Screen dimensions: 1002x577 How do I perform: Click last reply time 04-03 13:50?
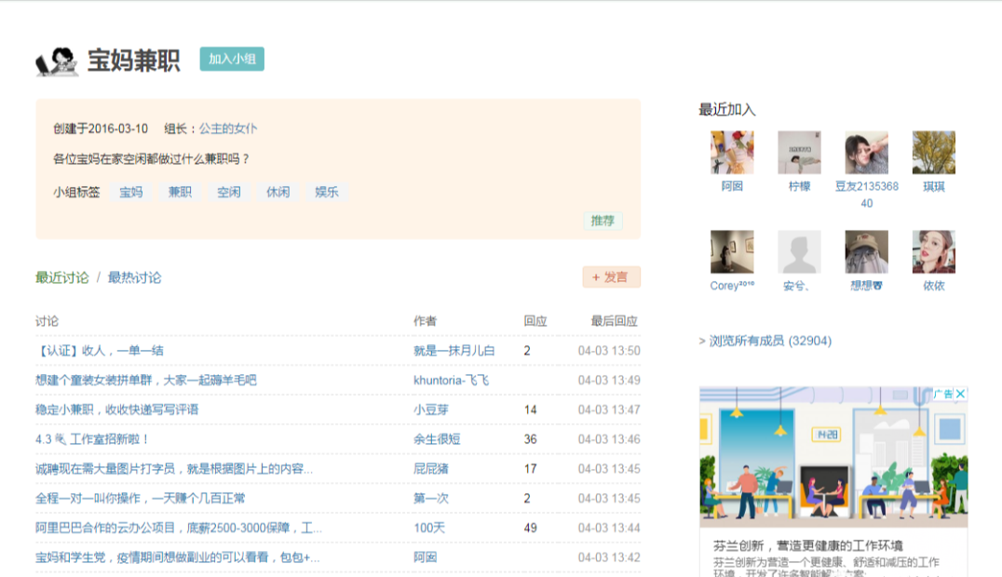pos(609,350)
